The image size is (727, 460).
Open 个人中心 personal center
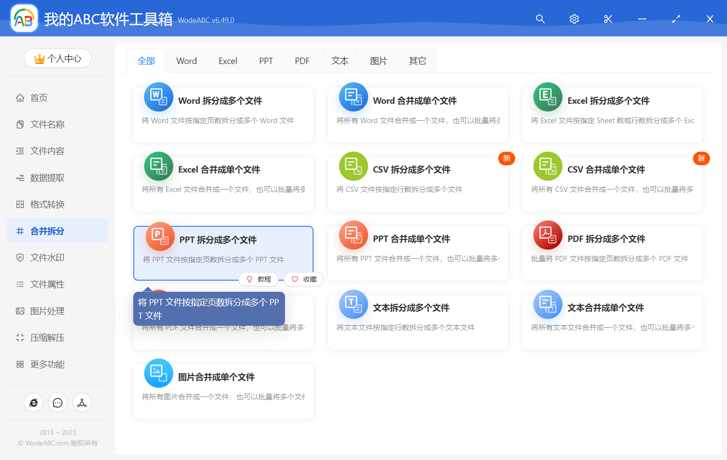58,59
